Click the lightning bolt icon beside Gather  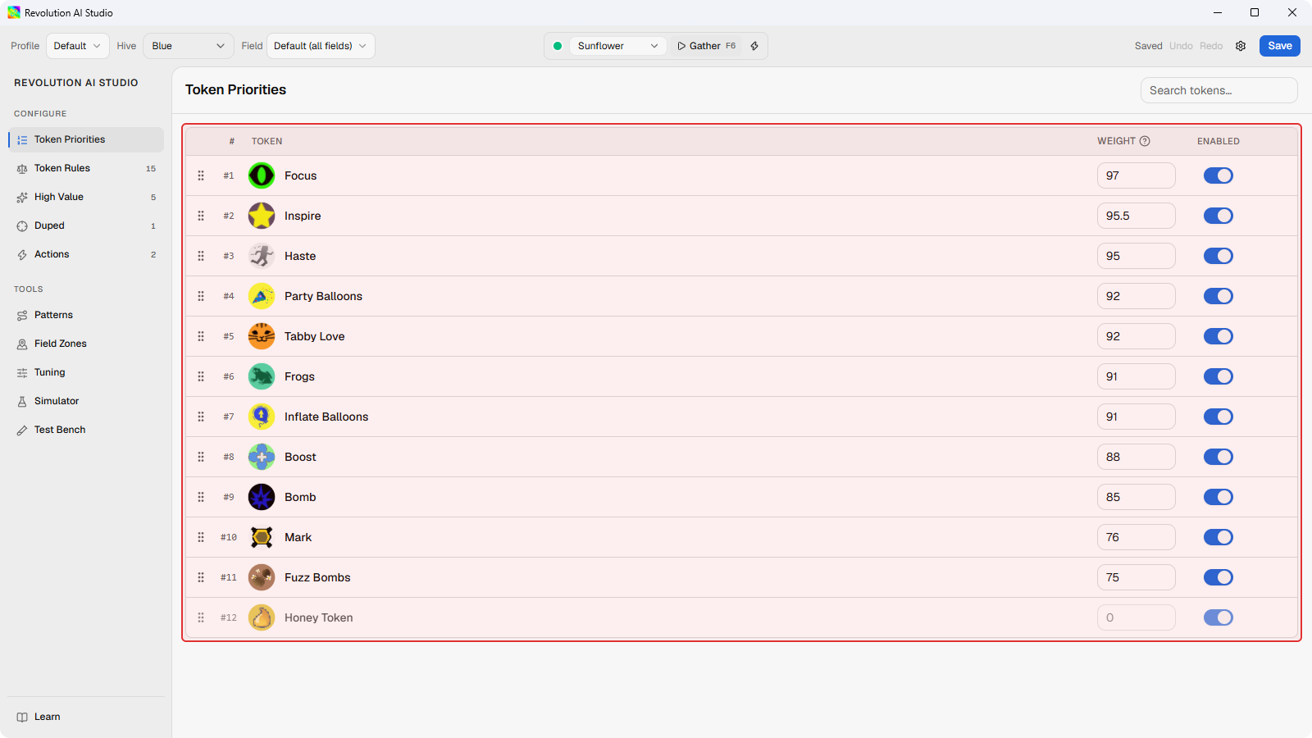point(754,46)
